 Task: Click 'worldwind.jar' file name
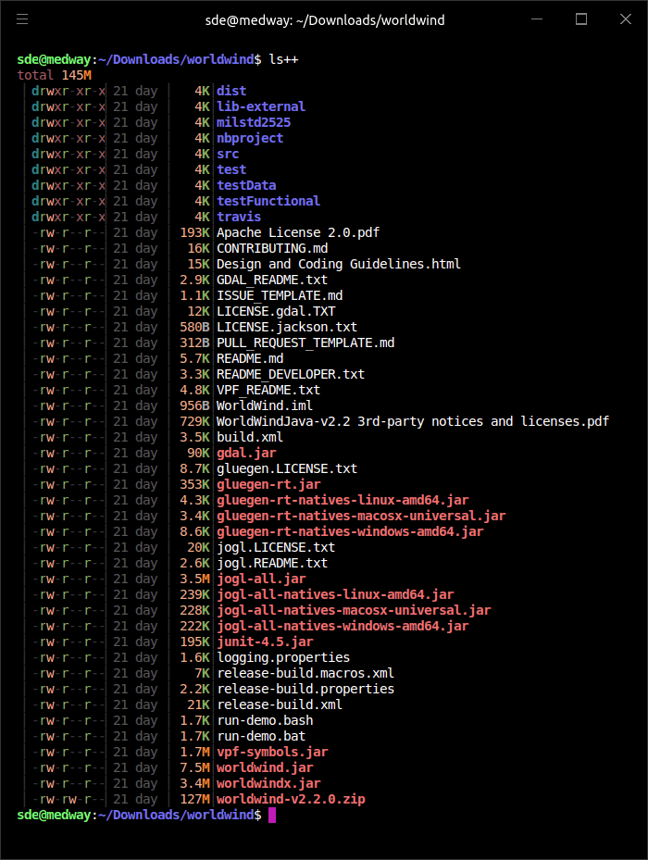(265, 767)
